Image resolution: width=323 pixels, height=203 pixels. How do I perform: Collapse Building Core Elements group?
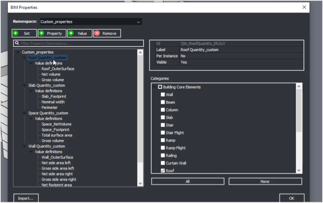pos(154,87)
